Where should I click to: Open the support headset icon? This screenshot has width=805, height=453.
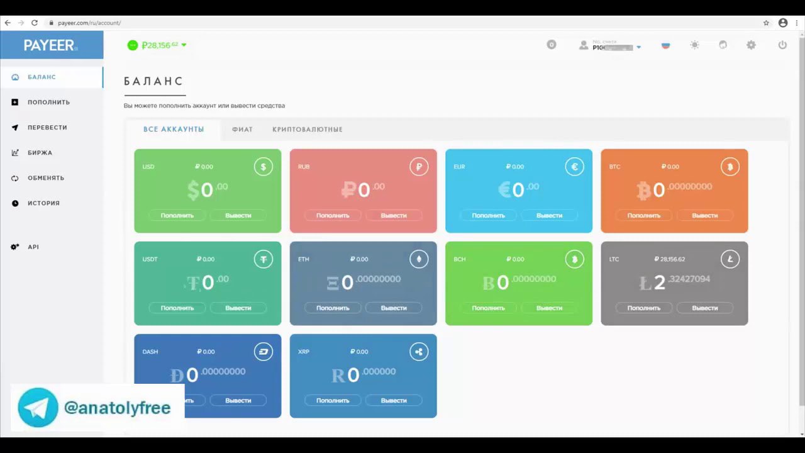tap(723, 45)
